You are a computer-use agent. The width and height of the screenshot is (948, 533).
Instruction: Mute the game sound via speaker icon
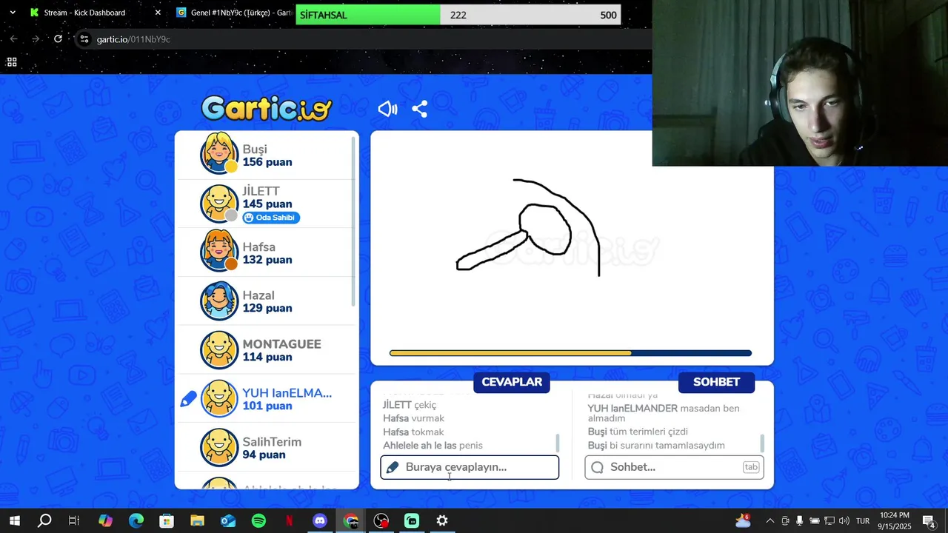pyautogui.click(x=387, y=110)
